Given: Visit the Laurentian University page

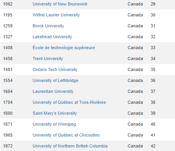Looking at the screenshot, I should point(53,91).
